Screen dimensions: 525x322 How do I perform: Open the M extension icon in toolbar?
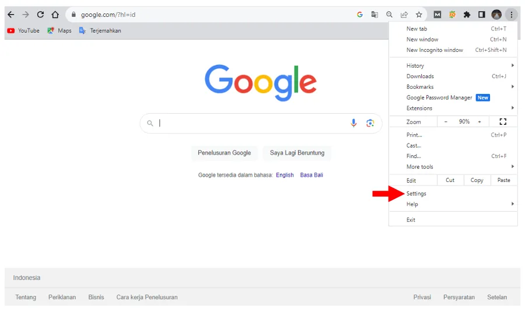pos(437,15)
